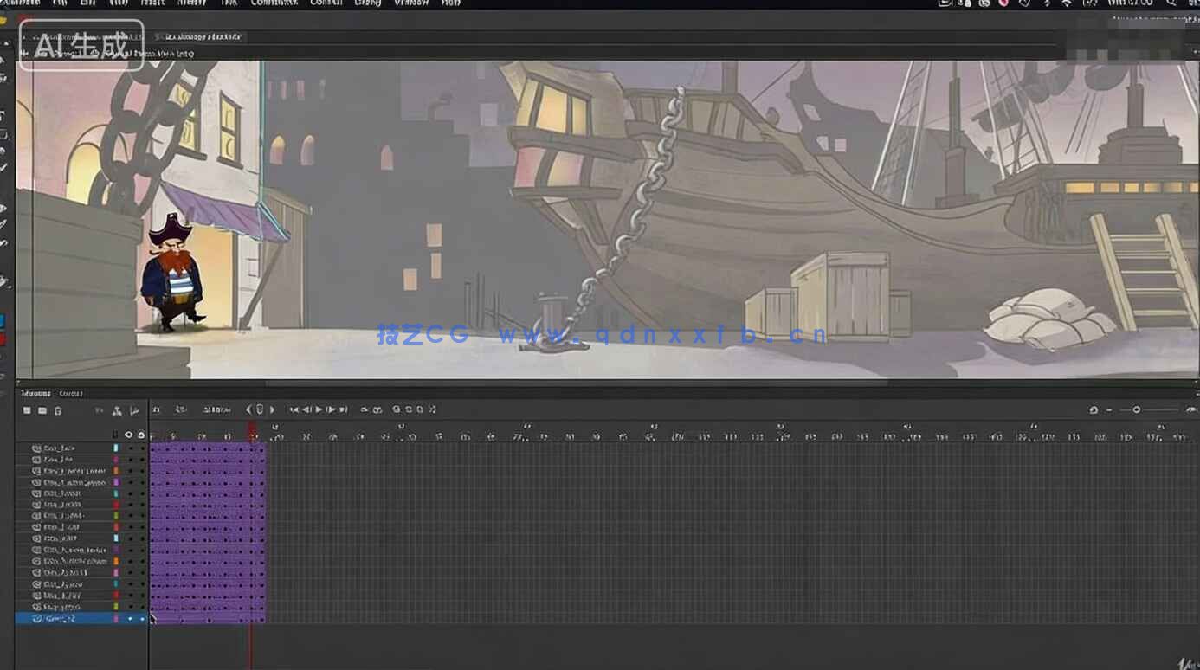The image size is (1200, 670).
Task: Open the Timeline panel options menu at far right
Action: point(1191,409)
